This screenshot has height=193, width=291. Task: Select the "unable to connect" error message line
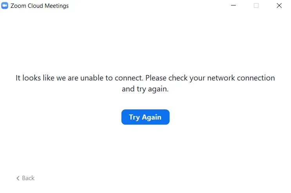pyautogui.click(x=145, y=78)
